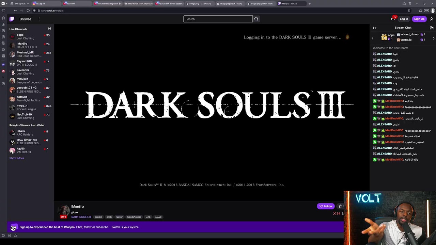Toggle the browser sidebar panel button
This screenshot has height=245, width=436.
click(x=3, y=11)
